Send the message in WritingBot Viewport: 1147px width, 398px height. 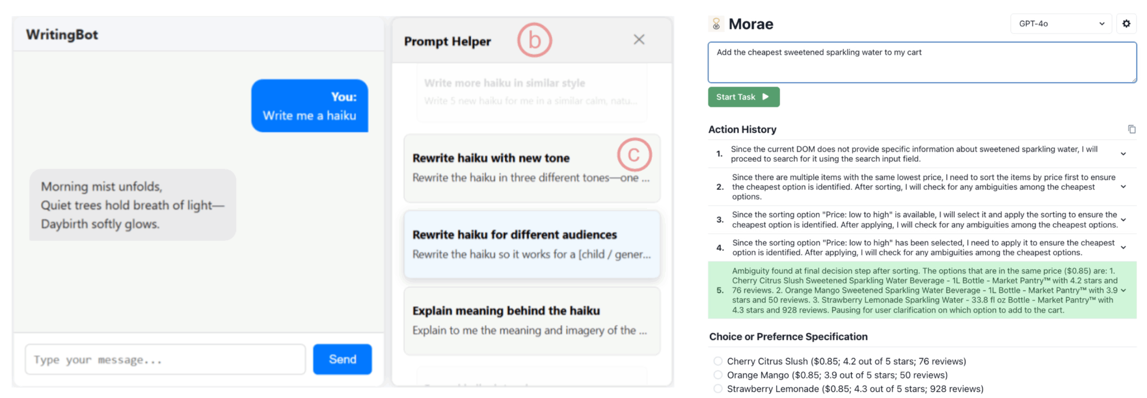(x=342, y=359)
